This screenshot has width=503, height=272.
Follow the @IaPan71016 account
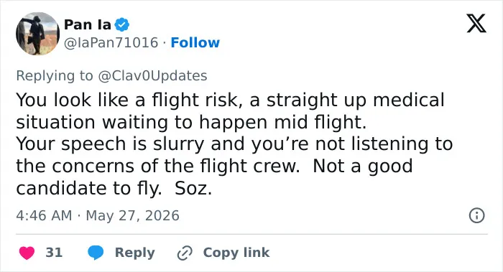[x=195, y=42]
